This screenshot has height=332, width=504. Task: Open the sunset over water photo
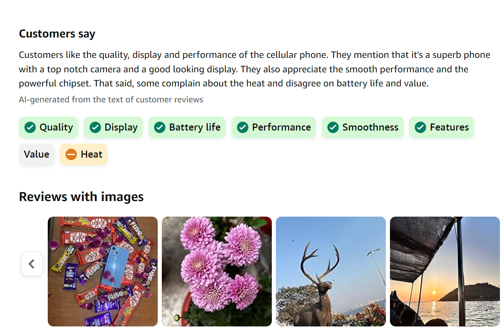point(445,271)
